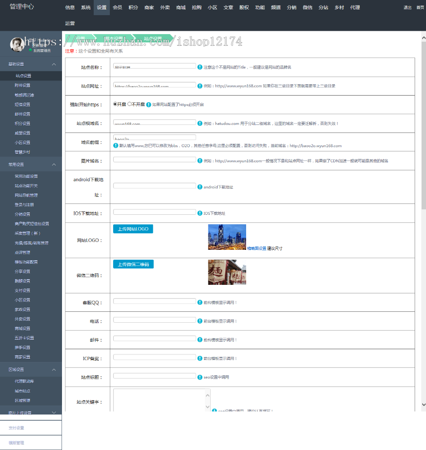Image resolution: width=426 pixels, height=450 pixels.
Task: Click info icon beside android下载地址 field
Action: pos(200,187)
